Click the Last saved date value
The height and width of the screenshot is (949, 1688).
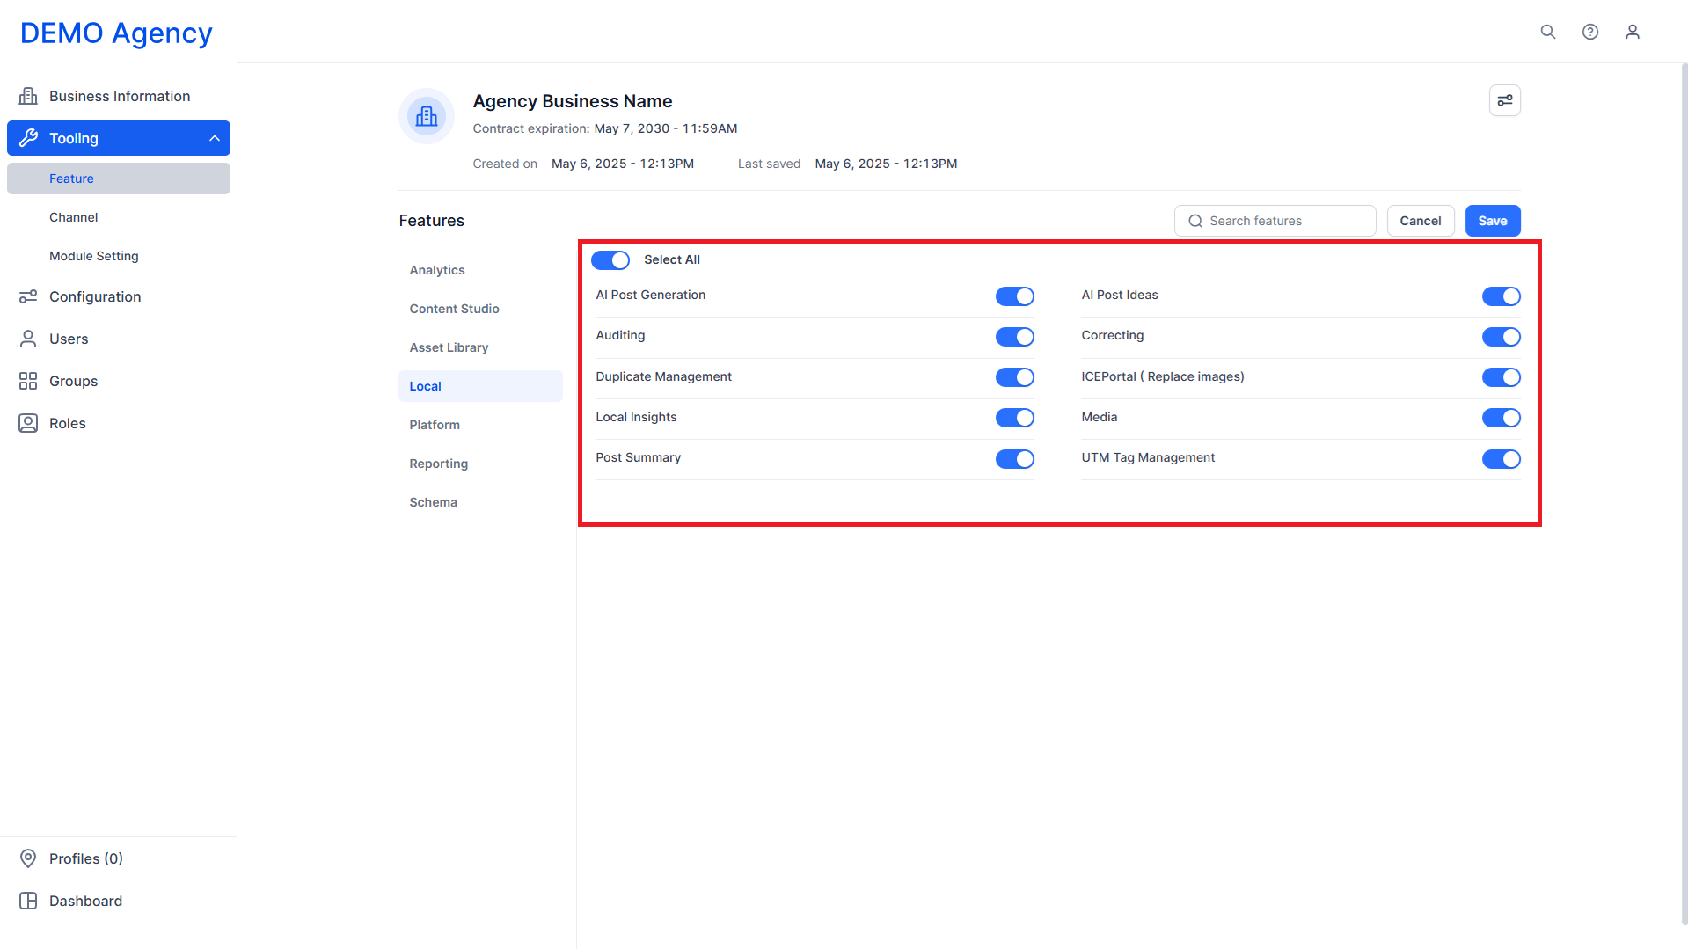tap(886, 164)
